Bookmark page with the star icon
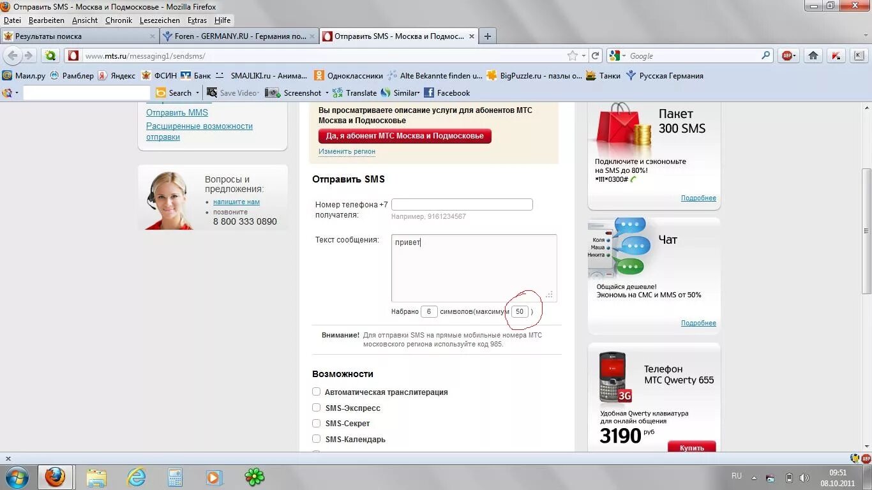The height and width of the screenshot is (490, 872). (x=573, y=56)
